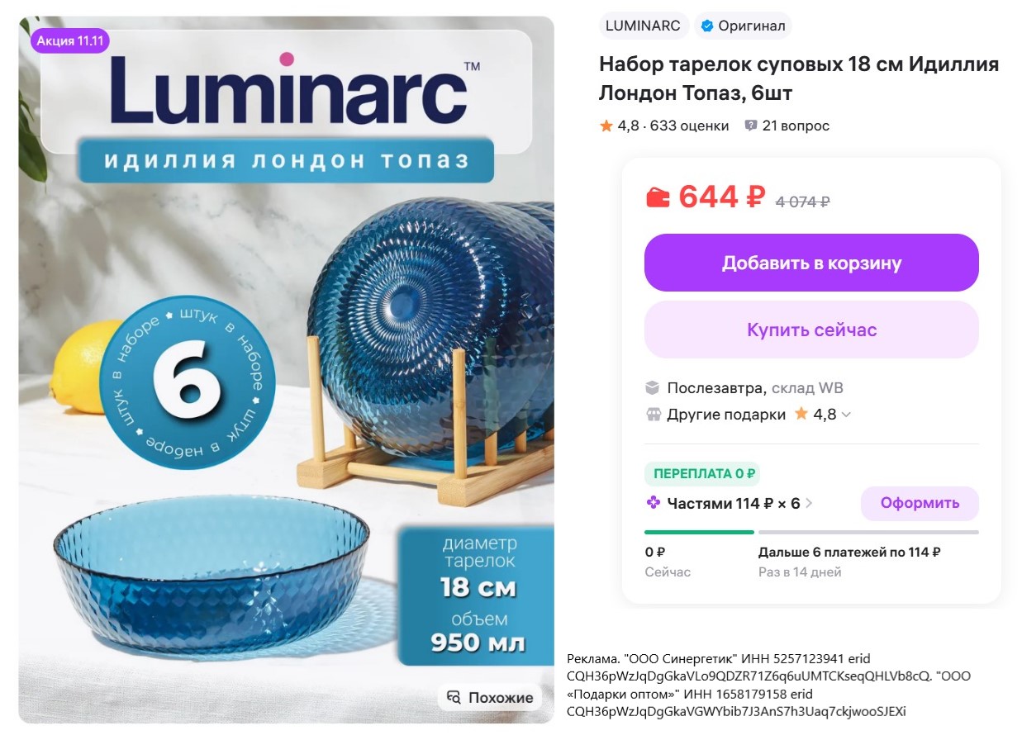Click the Оформить installment button
This screenshot has width=1022, height=740.
point(920,503)
